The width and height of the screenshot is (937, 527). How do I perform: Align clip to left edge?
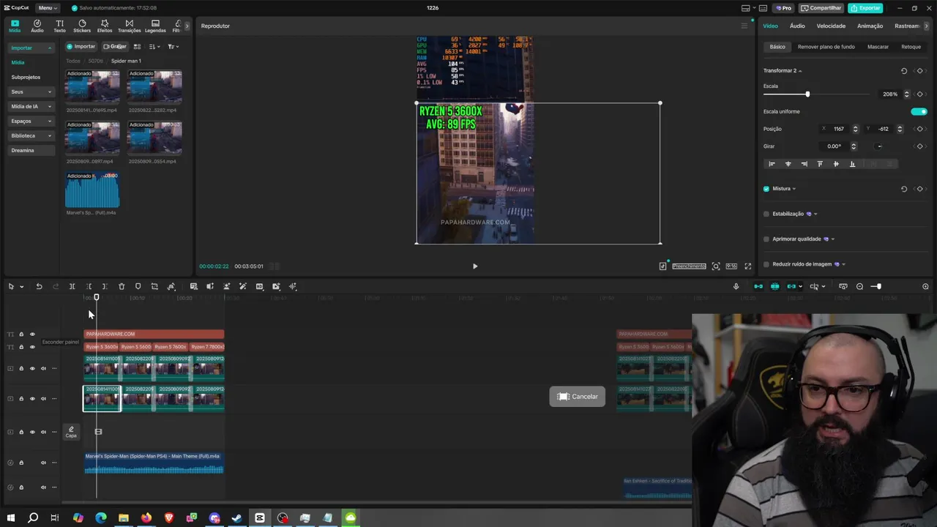click(x=772, y=164)
